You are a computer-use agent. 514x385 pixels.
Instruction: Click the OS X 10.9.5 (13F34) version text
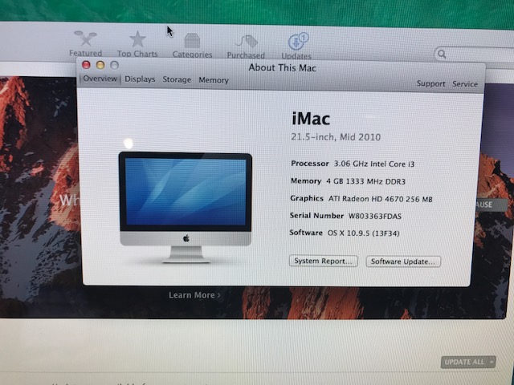pyautogui.click(x=363, y=233)
